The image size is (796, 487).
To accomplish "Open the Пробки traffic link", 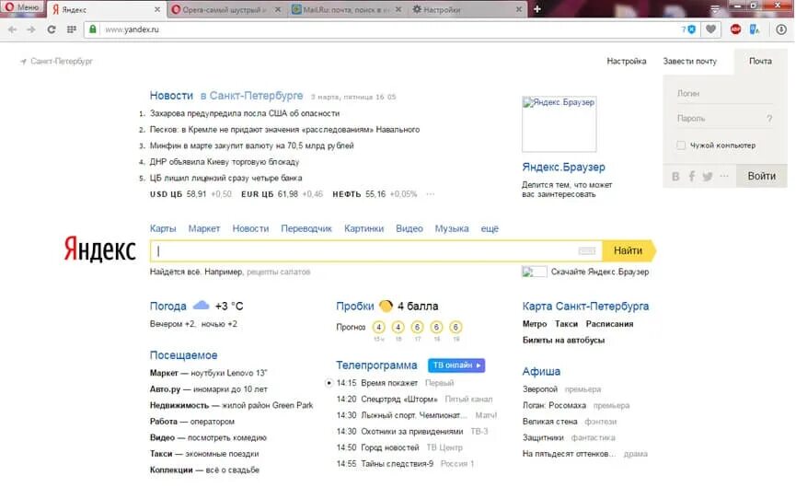I will [354, 307].
